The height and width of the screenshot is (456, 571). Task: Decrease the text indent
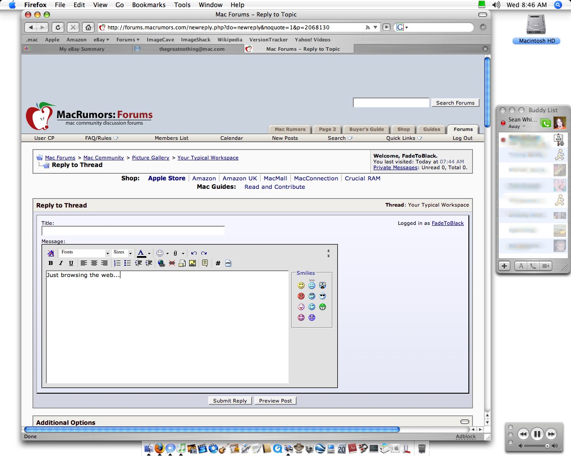(138, 263)
